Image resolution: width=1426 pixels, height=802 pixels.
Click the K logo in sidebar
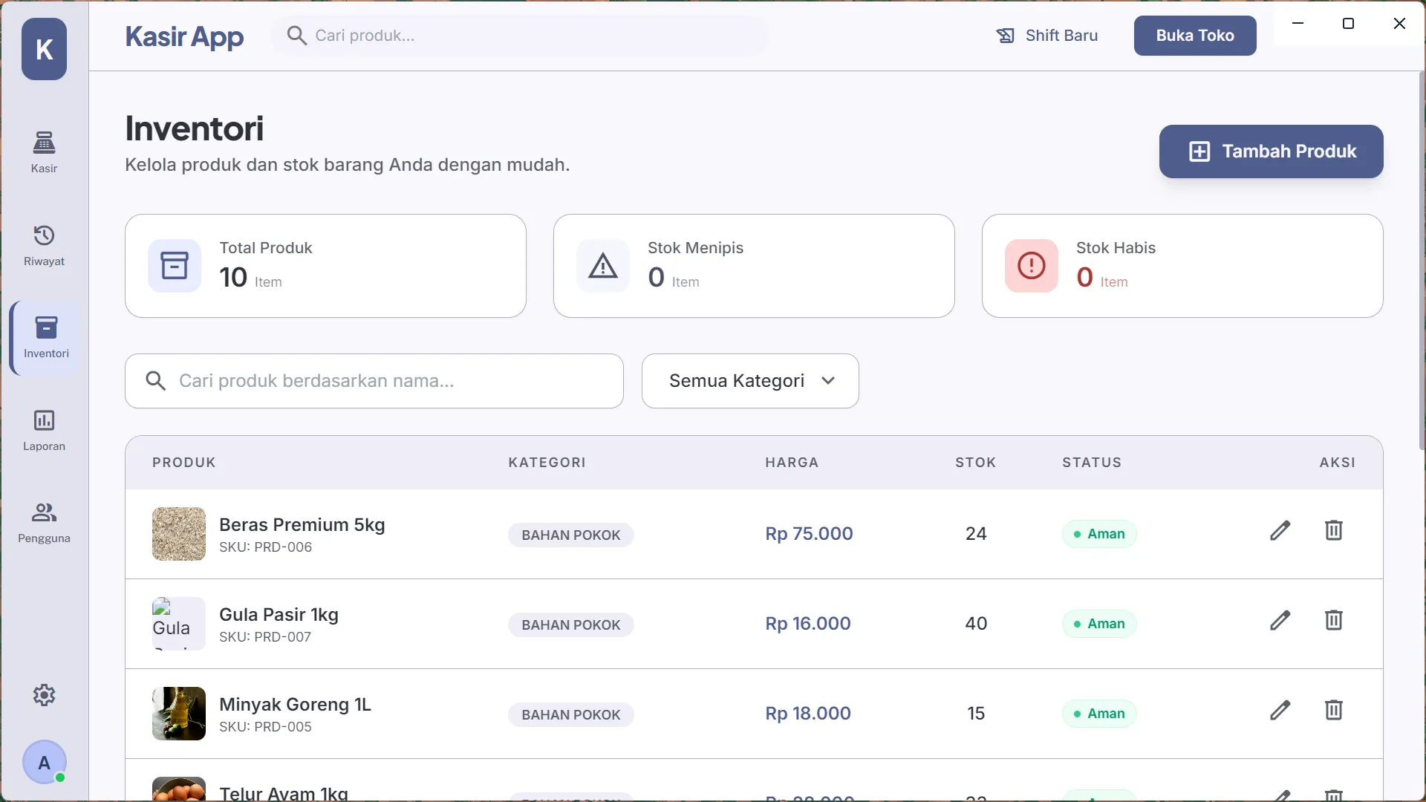[44, 49]
